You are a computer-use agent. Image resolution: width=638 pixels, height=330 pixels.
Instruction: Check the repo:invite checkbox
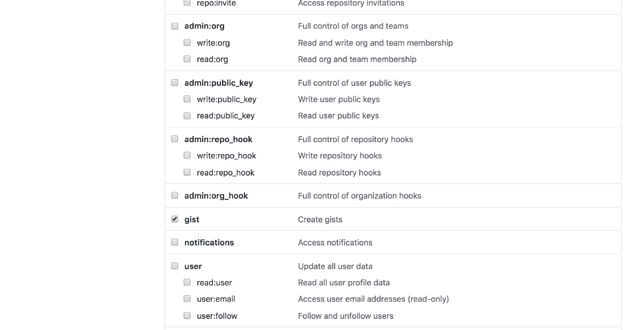click(187, 3)
